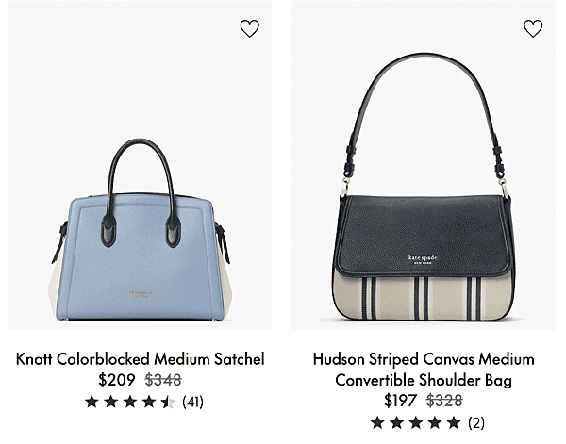Open the (41) reviews count
Image resolution: width=566 pixels, height=444 pixels.
click(192, 402)
